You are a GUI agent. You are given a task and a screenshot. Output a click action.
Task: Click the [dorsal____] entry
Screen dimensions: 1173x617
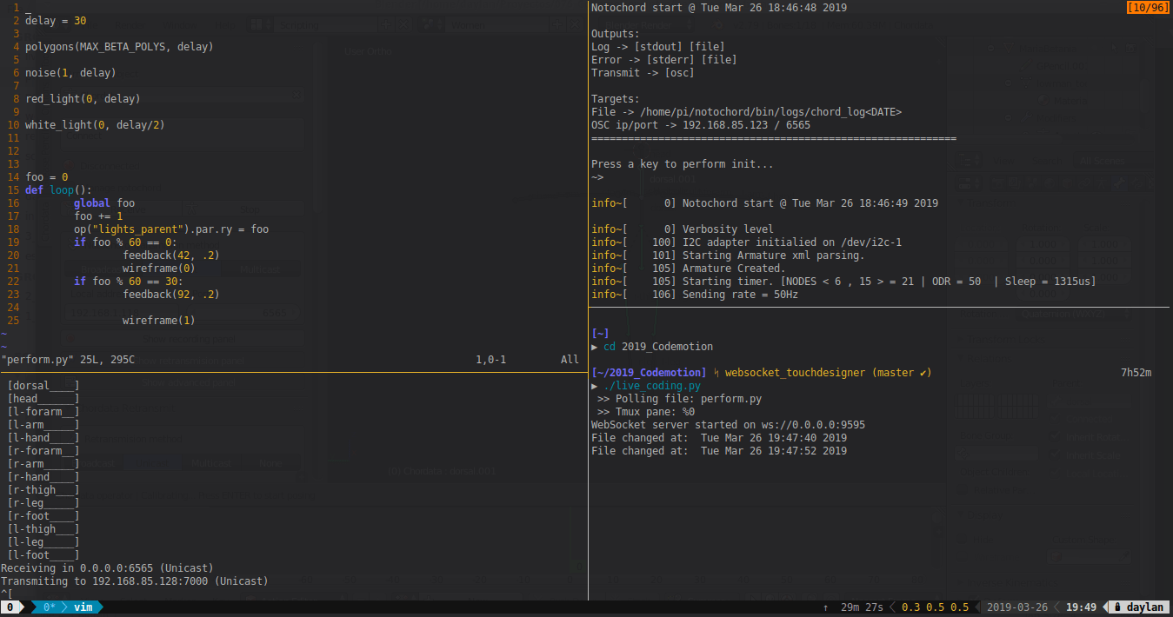pos(43,385)
